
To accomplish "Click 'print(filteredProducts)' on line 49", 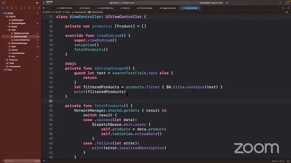I will (x=100, y=91).
